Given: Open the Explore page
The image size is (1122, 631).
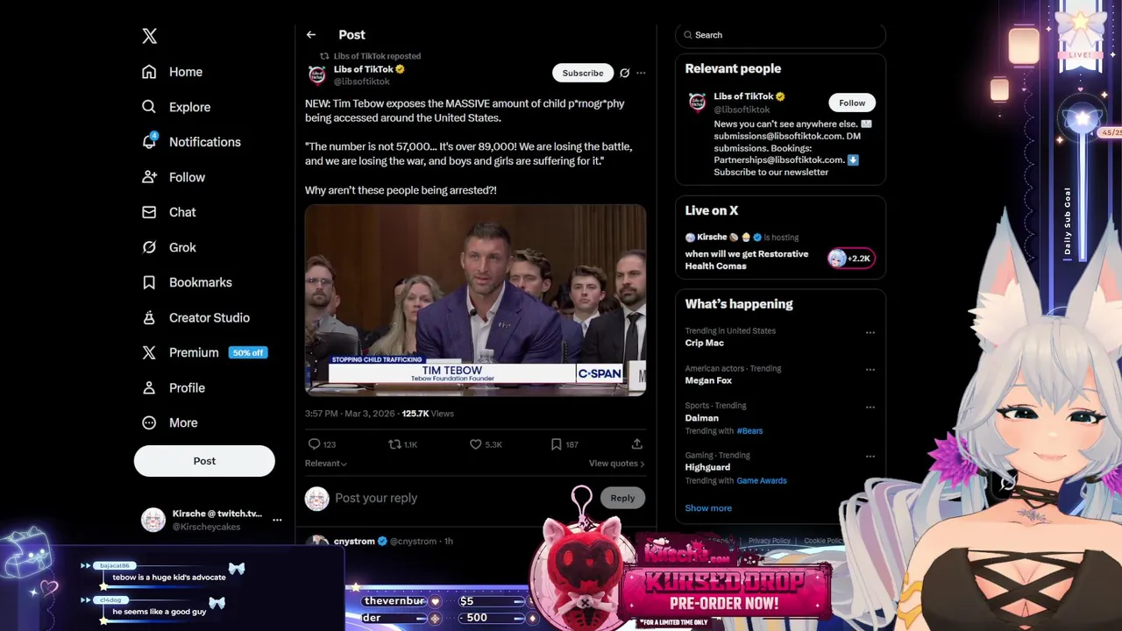Looking at the screenshot, I should click(x=176, y=107).
